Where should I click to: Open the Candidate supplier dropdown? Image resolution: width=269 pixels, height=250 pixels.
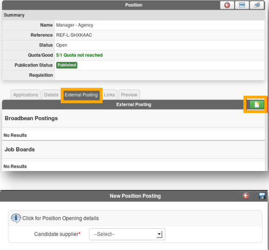coord(127,234)
